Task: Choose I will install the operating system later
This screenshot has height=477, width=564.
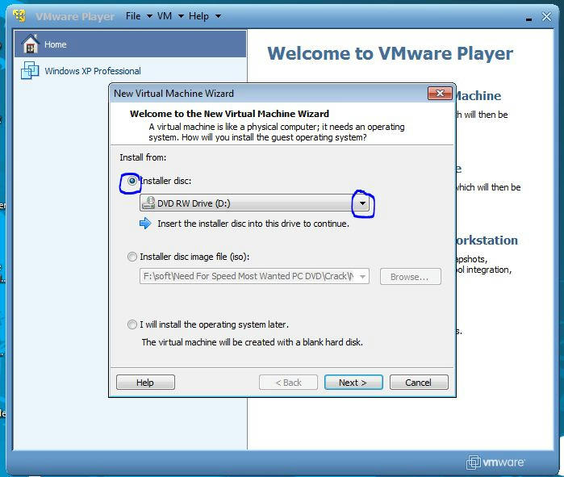Action: (x=132, y=324)
